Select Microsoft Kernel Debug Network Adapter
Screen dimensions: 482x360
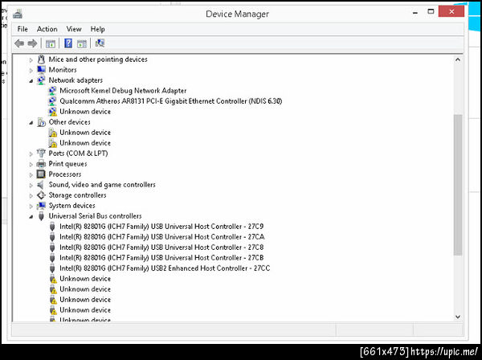click(x=123, y=91)
